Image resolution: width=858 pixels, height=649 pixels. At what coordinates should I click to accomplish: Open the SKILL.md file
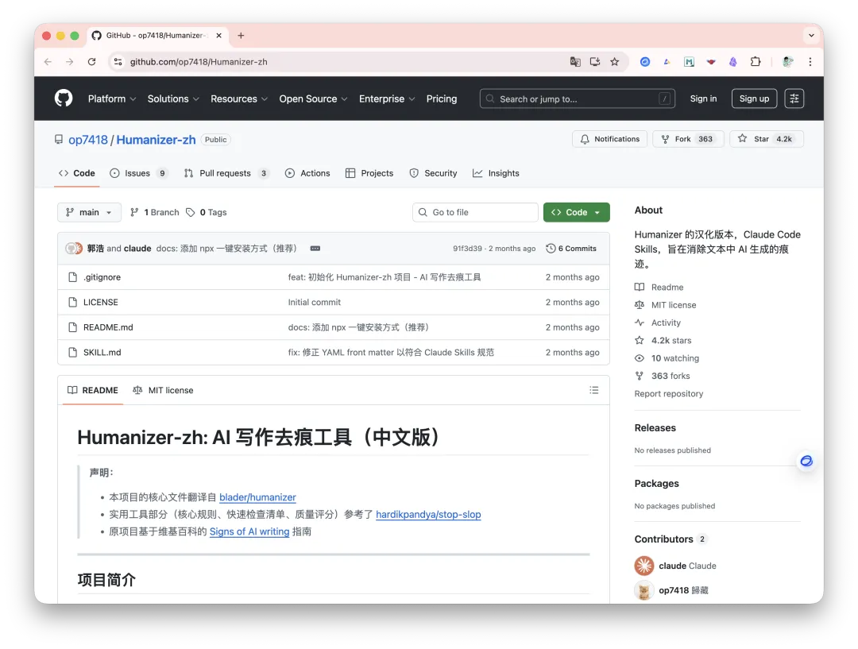[x=102, y=353]
